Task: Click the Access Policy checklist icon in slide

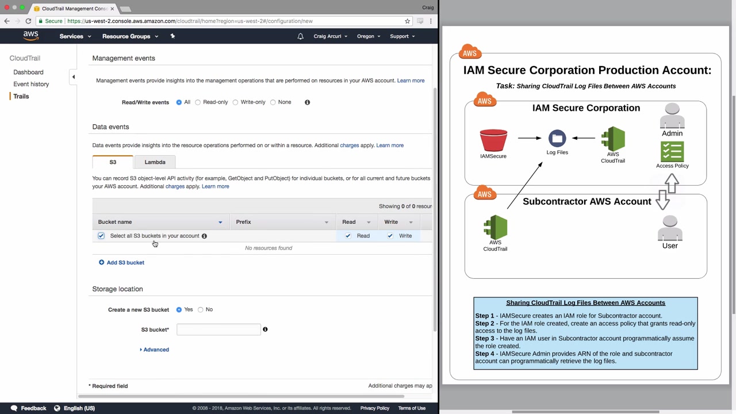Action: click(672, 152)
